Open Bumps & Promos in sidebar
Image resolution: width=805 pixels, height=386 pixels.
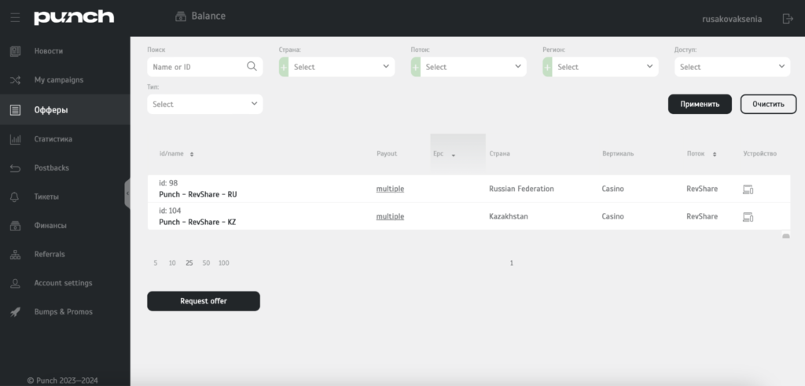(64, 311)
